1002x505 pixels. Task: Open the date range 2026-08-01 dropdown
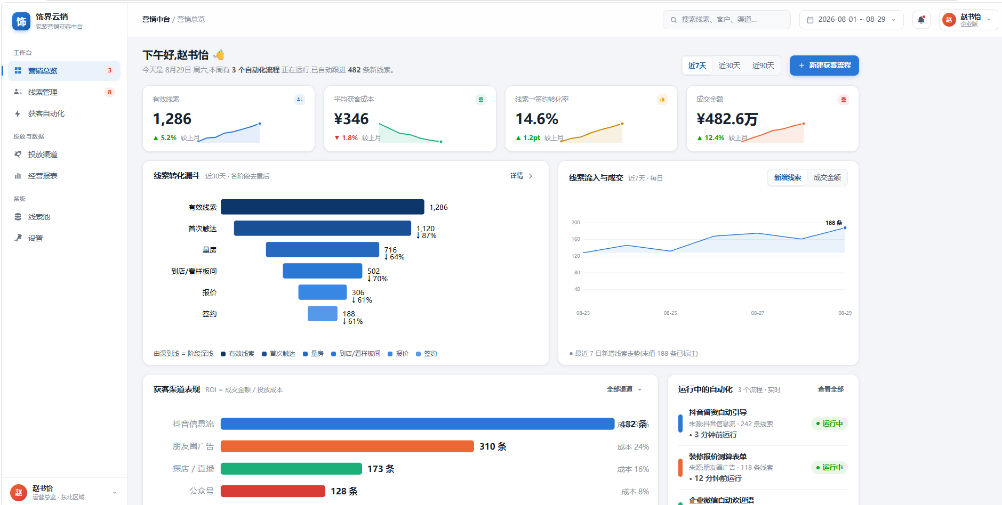(851, 20)
